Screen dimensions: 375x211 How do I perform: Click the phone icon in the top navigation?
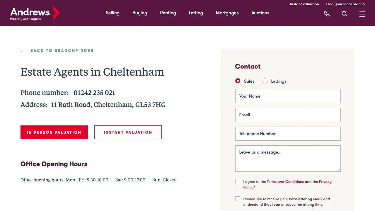point(327,14)
